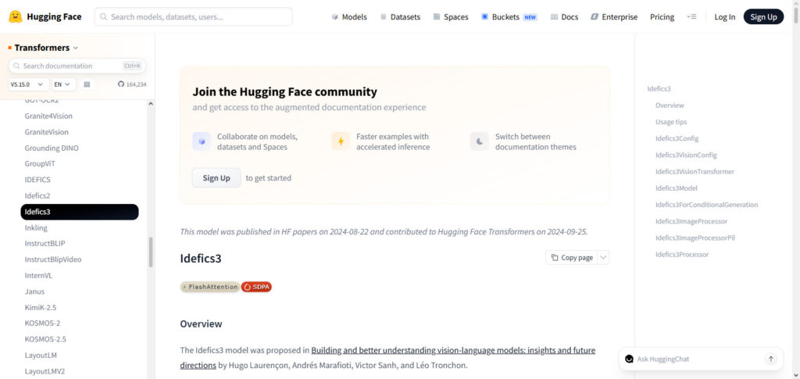800x379 pixels.
Task: Jump to Idefics3VisionTransformer in contents
Action: point(695,171)
